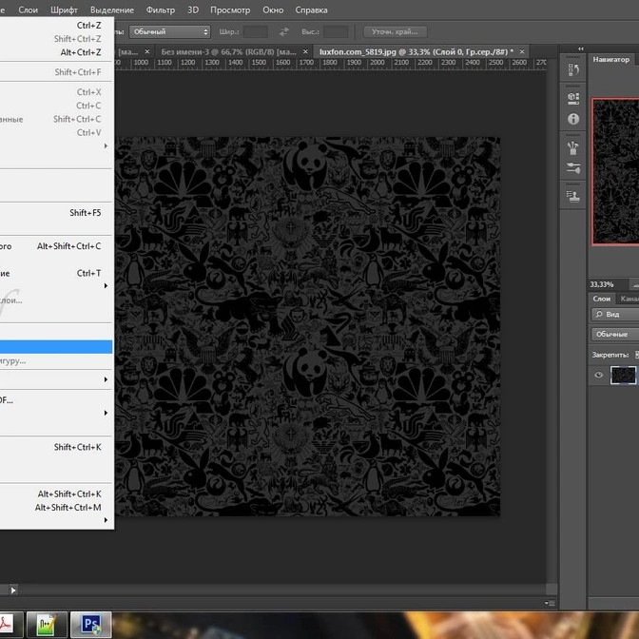Click the highlighted blue menu entry
The width and height of the screenshot is (639, 639).
coord(56,347)
